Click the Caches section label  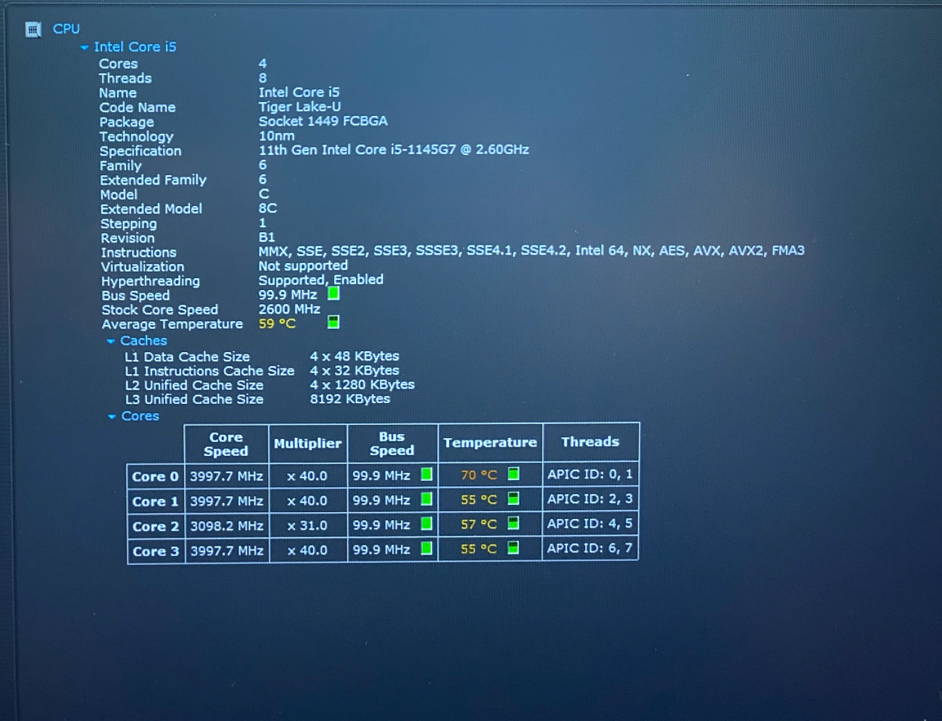tap(143, 340)
